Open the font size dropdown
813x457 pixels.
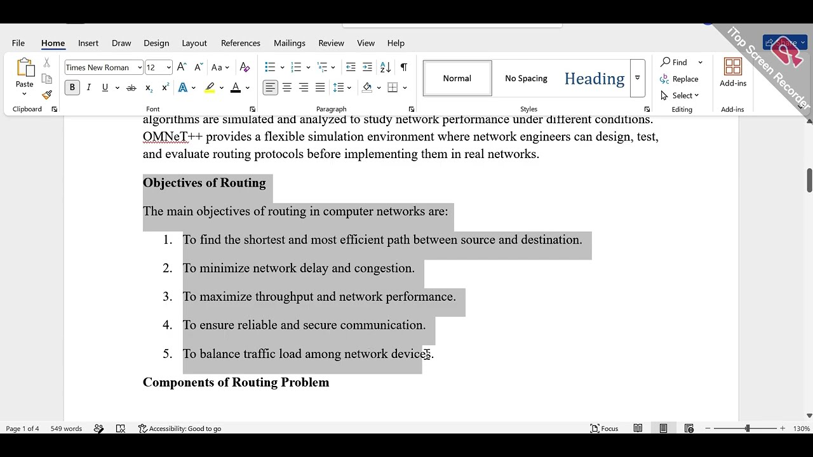click(168, 67)
